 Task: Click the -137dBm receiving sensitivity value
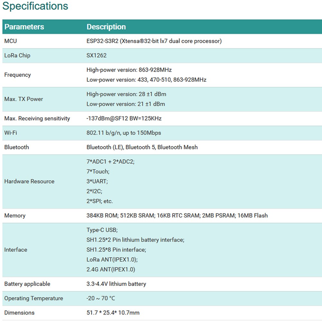click(124, 118)
